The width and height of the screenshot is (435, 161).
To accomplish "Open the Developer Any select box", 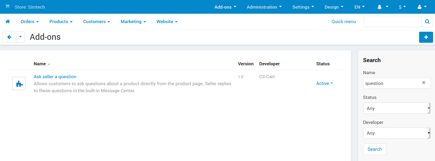I will point(397,133).
